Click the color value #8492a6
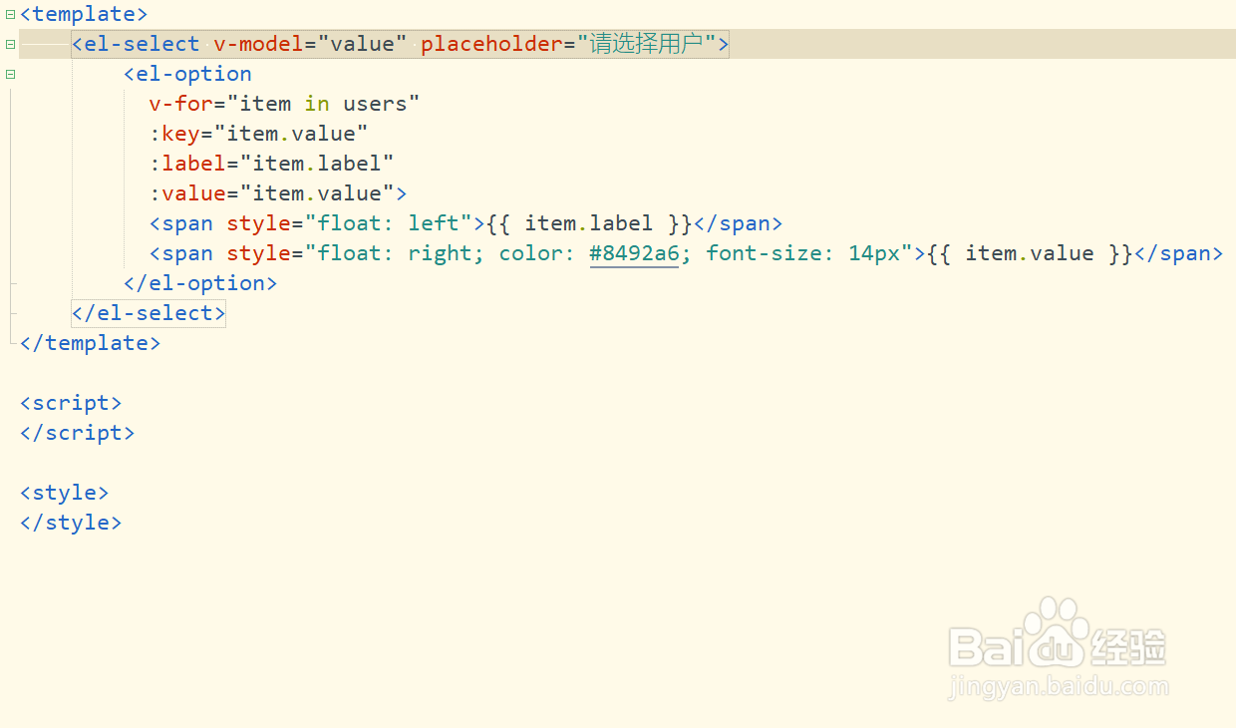1236x728 pixels. tap(634, 253)
